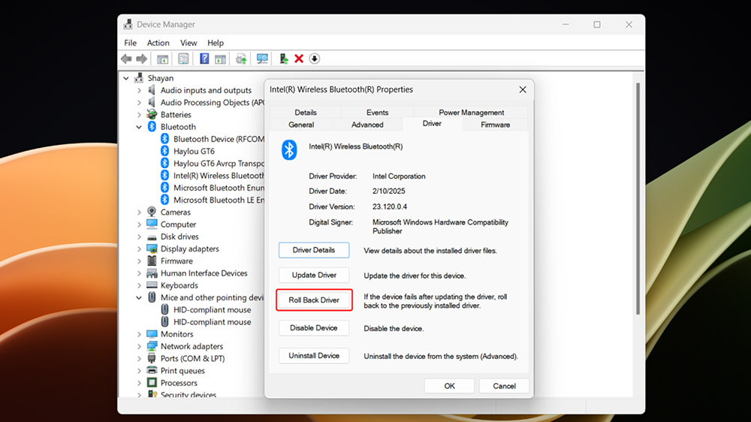Click the Roll Back Driver button
Screen dimensions: 751x422
point(314,300)
